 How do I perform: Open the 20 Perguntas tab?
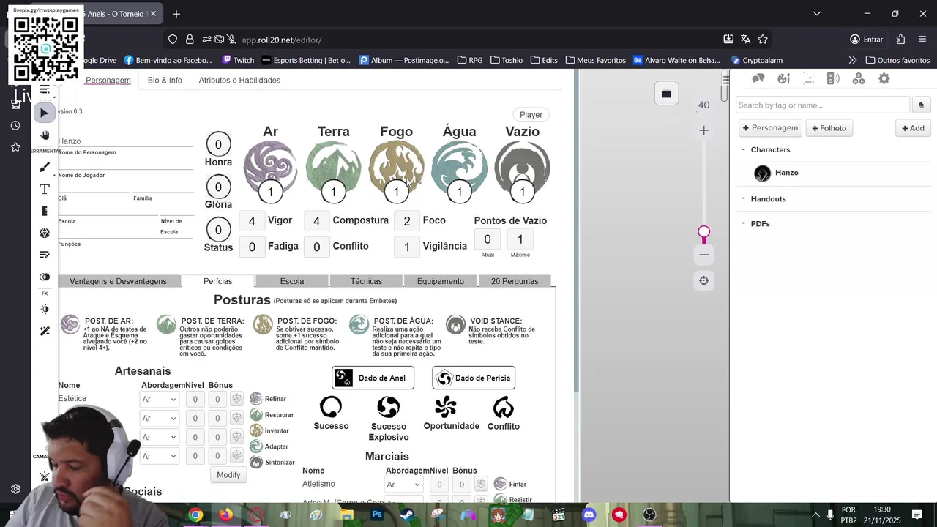(515, 281)
